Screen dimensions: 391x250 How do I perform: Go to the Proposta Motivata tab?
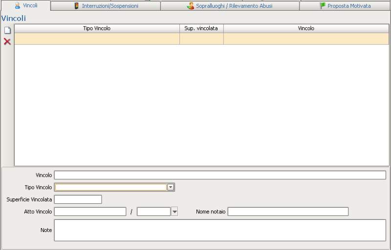345,6
